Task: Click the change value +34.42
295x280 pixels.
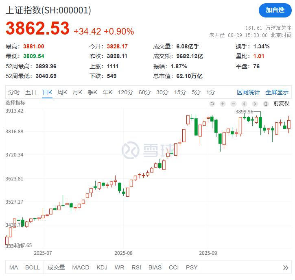Action: 87,31
